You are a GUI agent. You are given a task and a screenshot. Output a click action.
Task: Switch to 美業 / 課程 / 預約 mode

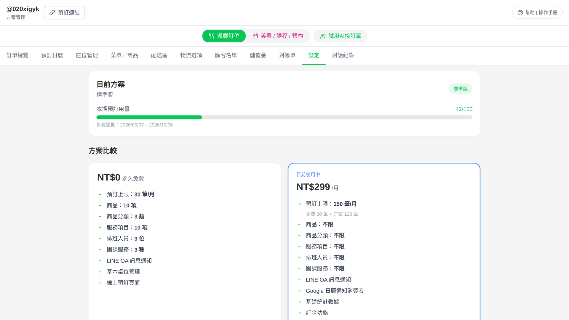pyautogui.click(x=278, y=36)
